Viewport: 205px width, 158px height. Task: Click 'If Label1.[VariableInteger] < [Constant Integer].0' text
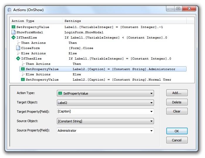(116, 38)
